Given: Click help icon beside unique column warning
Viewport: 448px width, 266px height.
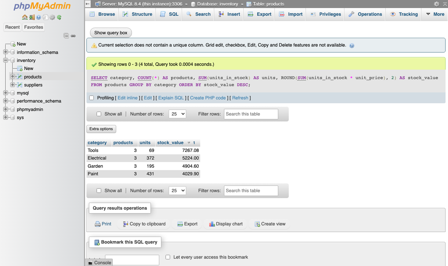Looking at the screenshot, I should (352, 45).
